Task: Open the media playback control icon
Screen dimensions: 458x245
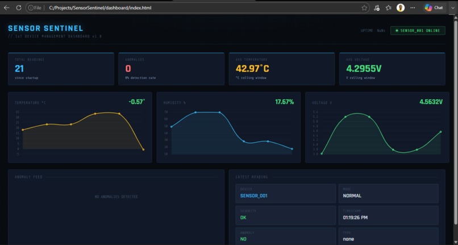Action: (377, 8)
